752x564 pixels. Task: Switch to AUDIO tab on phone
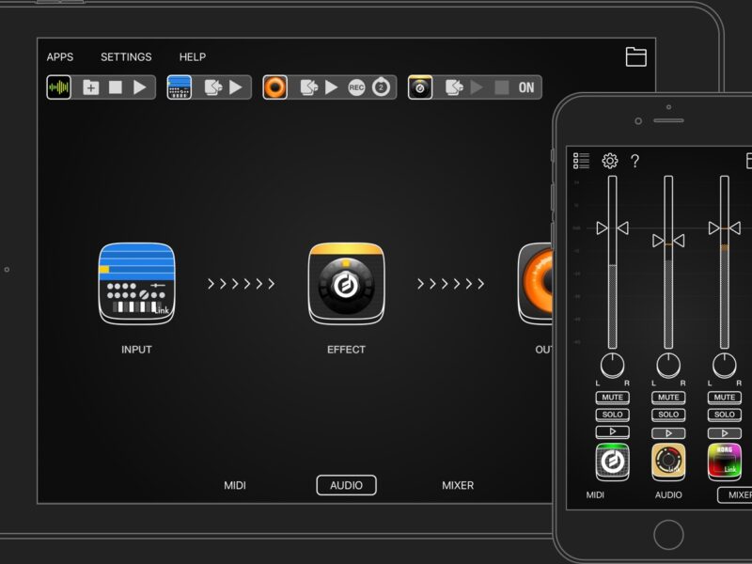(x=668, y=495)
